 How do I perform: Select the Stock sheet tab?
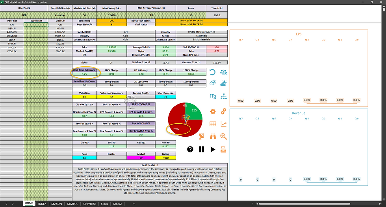[104, 203]
